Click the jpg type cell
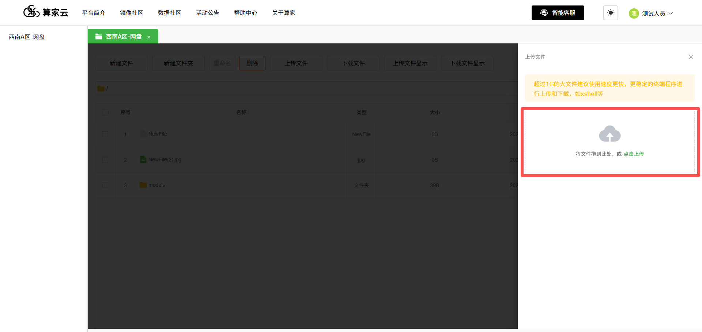Viewport: 702px width, 332px height. click(x=362, y=160)
